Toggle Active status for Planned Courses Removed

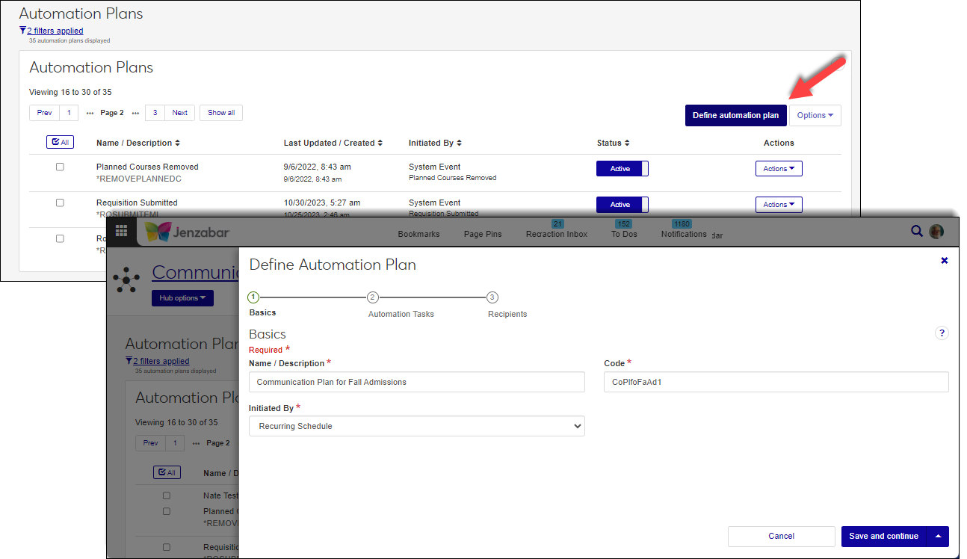click(622, 169)
